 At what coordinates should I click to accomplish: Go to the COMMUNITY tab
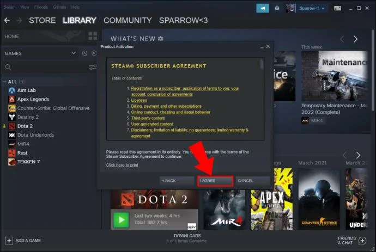(128, 20)
